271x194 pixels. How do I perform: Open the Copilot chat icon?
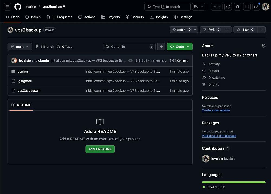tap(195, 7)
